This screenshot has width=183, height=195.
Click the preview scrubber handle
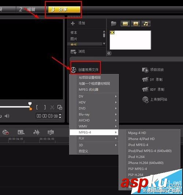pyautogui.click(x=30, y=104)
